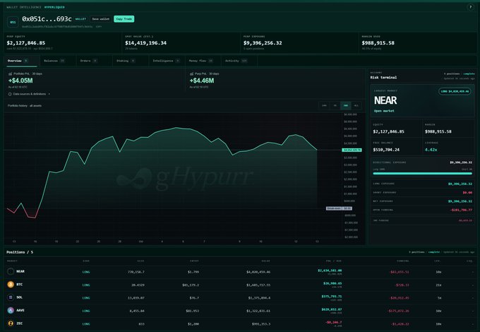480x332 pixels.
Task: Click the Copy Trade button
Action: (x=124, y=19)
